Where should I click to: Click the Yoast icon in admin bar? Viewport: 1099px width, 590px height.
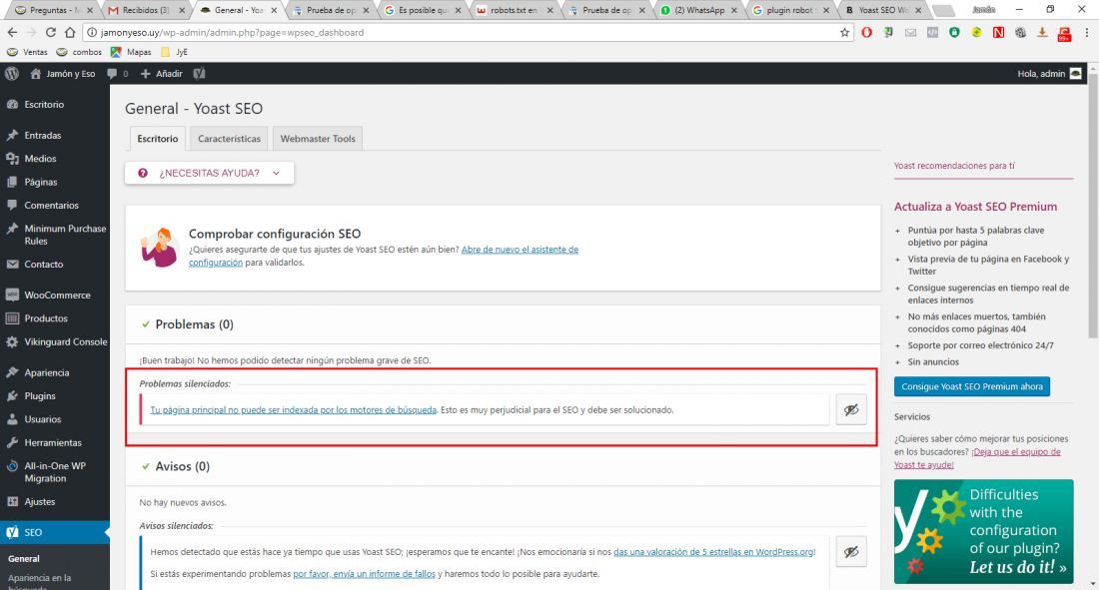point(199,74)
